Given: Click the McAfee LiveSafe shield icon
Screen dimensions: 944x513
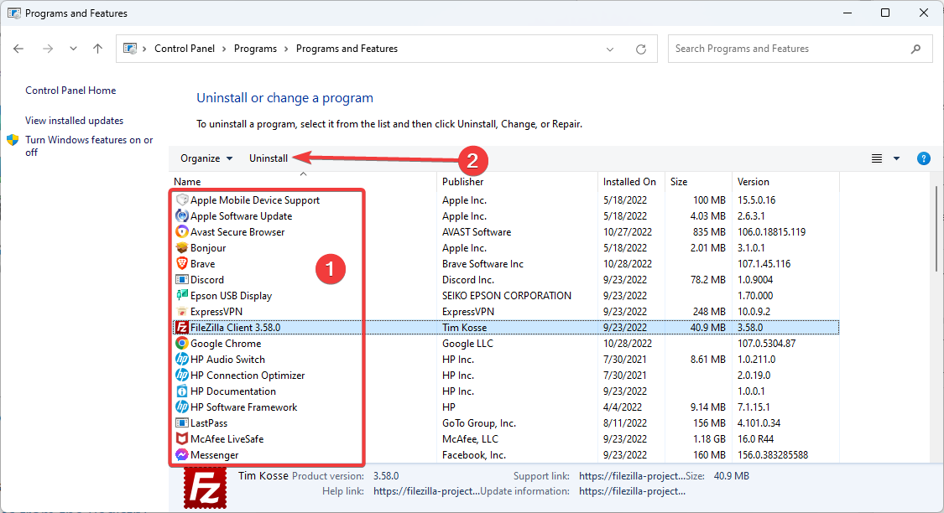Looking at the screenshot, I should click(x=182, y=439).
